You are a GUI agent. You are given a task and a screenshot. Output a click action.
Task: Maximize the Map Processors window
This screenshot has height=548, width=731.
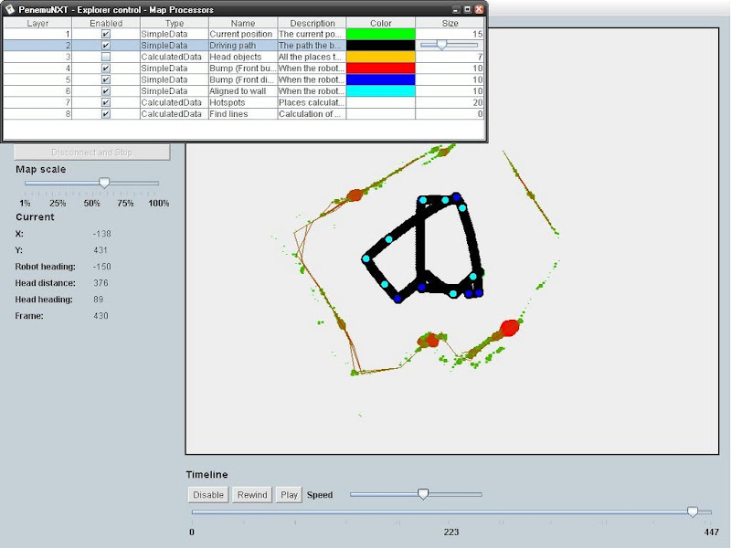click(x=467, y=8)
